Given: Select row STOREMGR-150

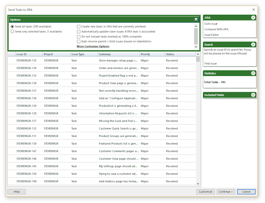Looking at the screenshot, I should coord(102,174).
